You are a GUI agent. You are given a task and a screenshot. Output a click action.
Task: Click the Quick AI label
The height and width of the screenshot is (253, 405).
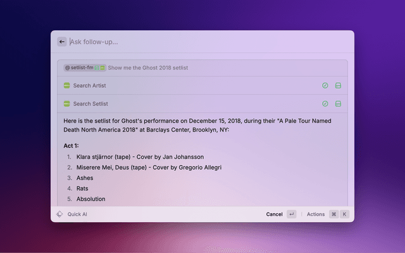click(77, 214)
